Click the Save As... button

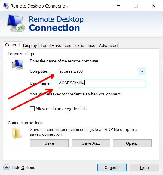click(x=91, y=143)
